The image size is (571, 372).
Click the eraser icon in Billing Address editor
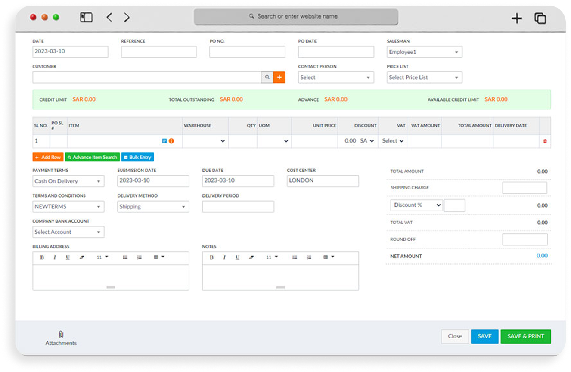point(82,257)
